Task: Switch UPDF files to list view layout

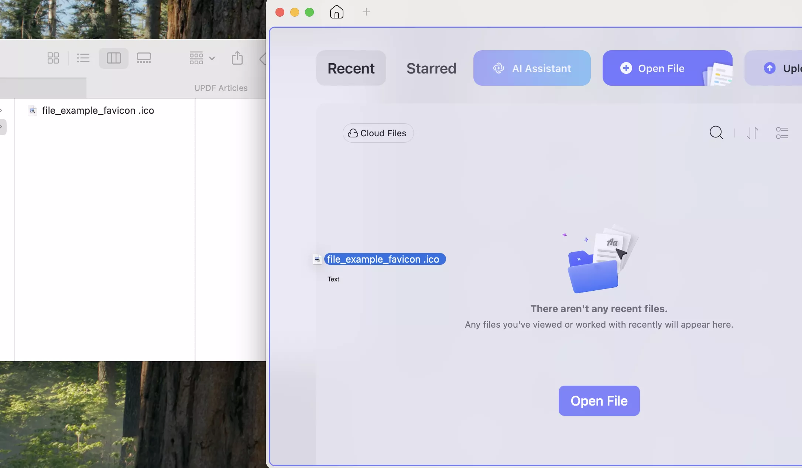Action: click(782, 133)
